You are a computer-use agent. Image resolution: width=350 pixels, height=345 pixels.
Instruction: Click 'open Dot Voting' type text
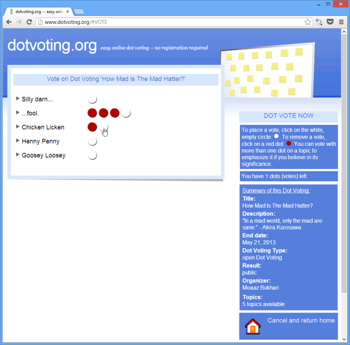(262, 258)
